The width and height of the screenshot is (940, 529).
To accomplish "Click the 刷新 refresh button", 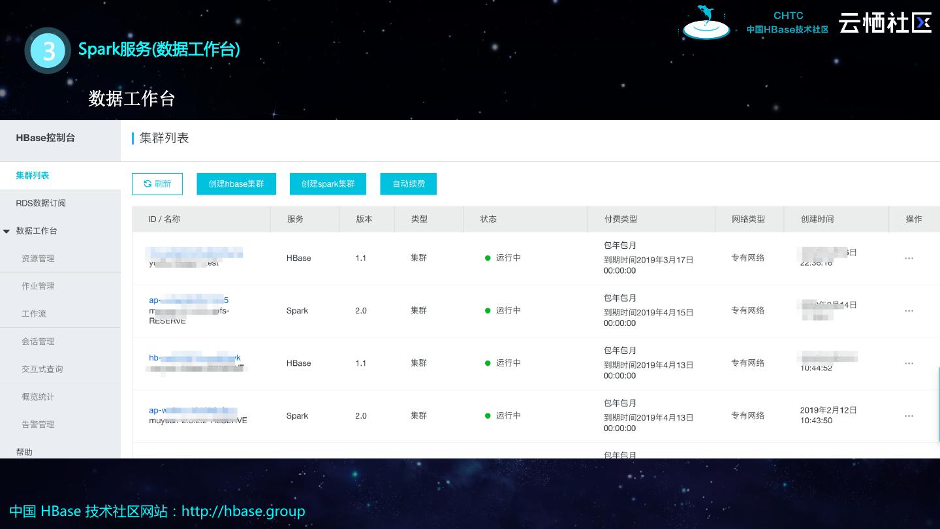I will (x=157, y=184).
